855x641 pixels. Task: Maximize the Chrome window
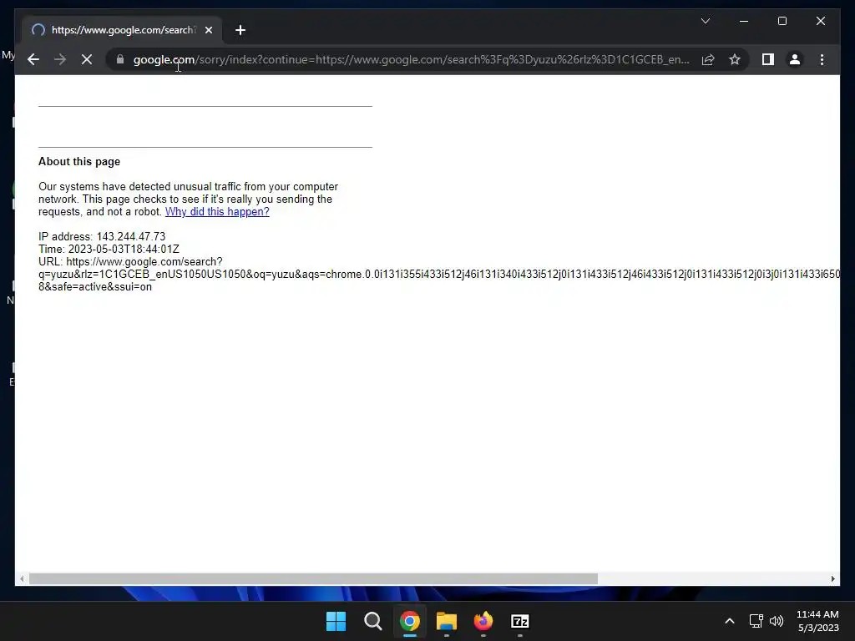pos(782,21)
